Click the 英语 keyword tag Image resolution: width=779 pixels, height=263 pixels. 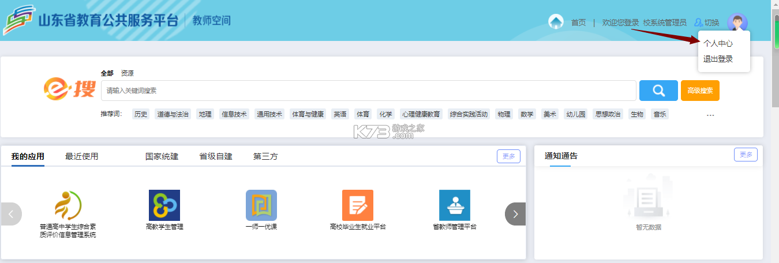click(340, 114)
